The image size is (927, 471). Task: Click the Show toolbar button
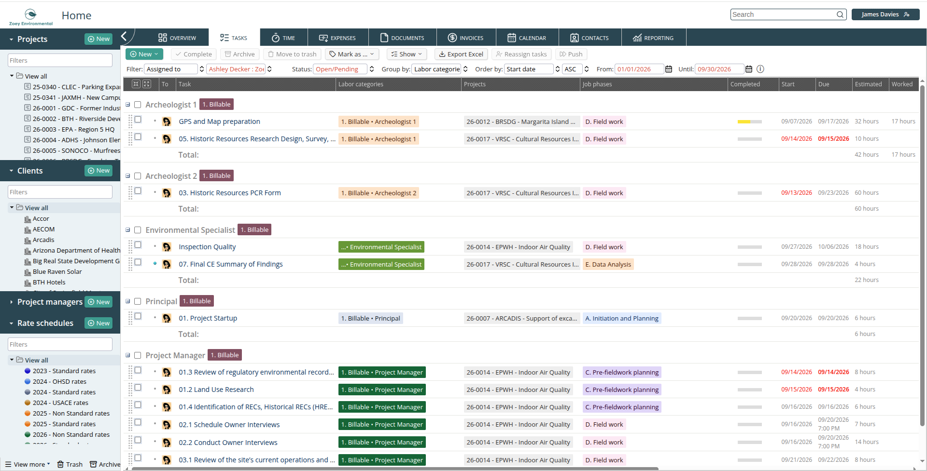pyautogui.click(x=407, y=54)
